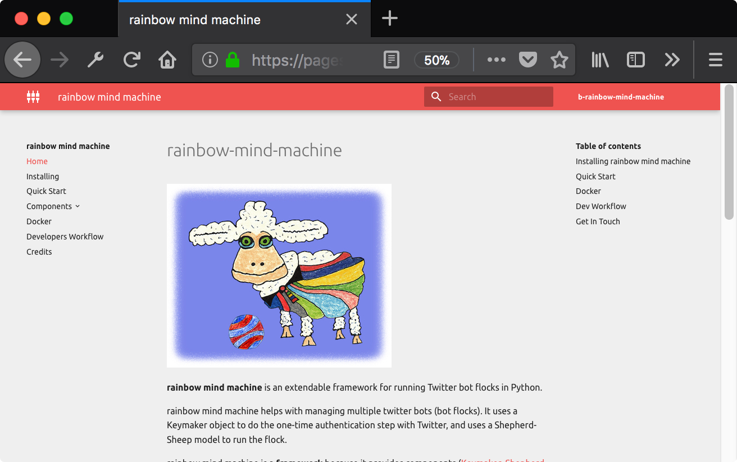Show more toolbar tools chevron
The height and width of the screenshot is (462, 737).
pyautogui.click(x=672, y=60)
